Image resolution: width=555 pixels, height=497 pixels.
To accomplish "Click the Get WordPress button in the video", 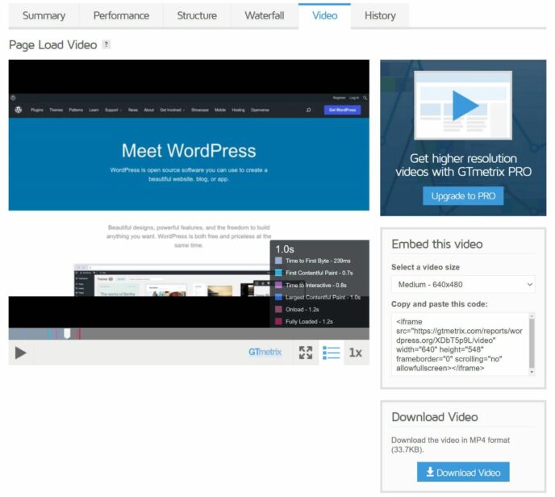I will point(342,110).
